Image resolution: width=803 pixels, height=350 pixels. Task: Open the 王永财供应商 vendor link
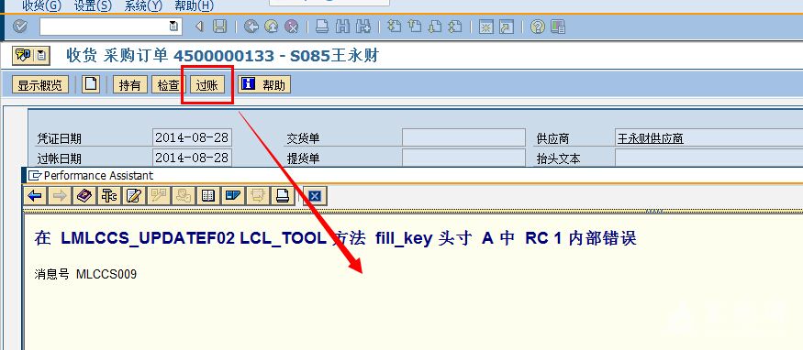[651, 138]
